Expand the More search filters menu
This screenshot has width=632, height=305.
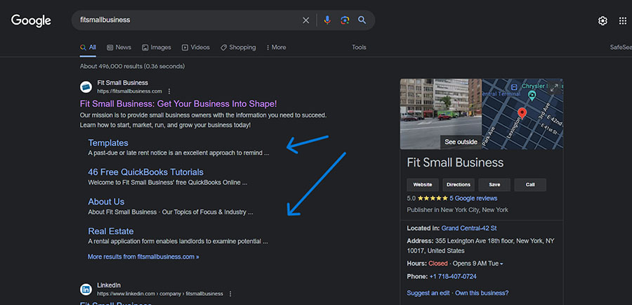tap(276, 47)
